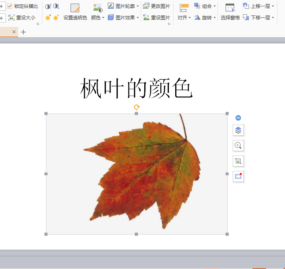Image resolution: width=285 pixels, height=269 pixels.
Task: Click 下移一层 to send backward
Action: click(x=256, y=17)
